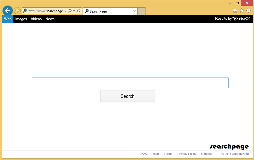Open the Contact footer link

point(206,154)
